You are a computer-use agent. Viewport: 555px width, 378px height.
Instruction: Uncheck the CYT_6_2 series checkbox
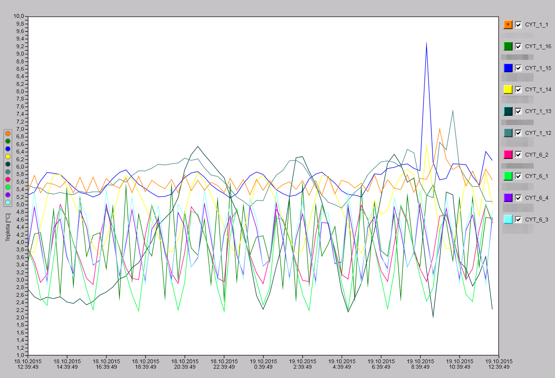(x=518, y=155)
